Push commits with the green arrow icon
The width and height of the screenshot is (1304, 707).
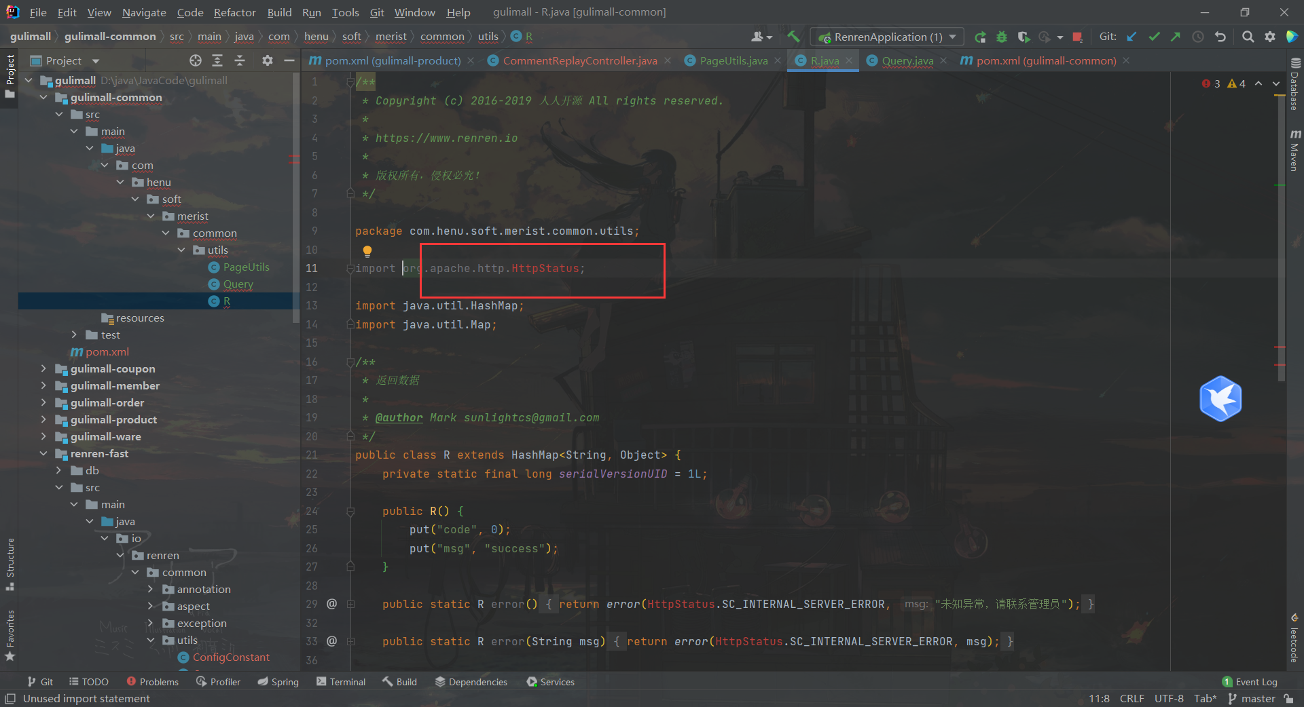1176,37
